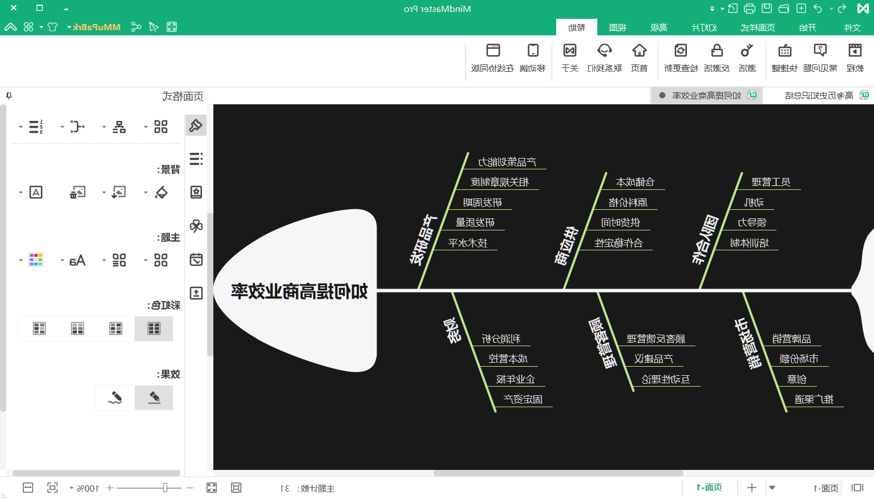Run 检查更新 check for updates
This screenshot has width=874, height=499.
pos(681,58)
